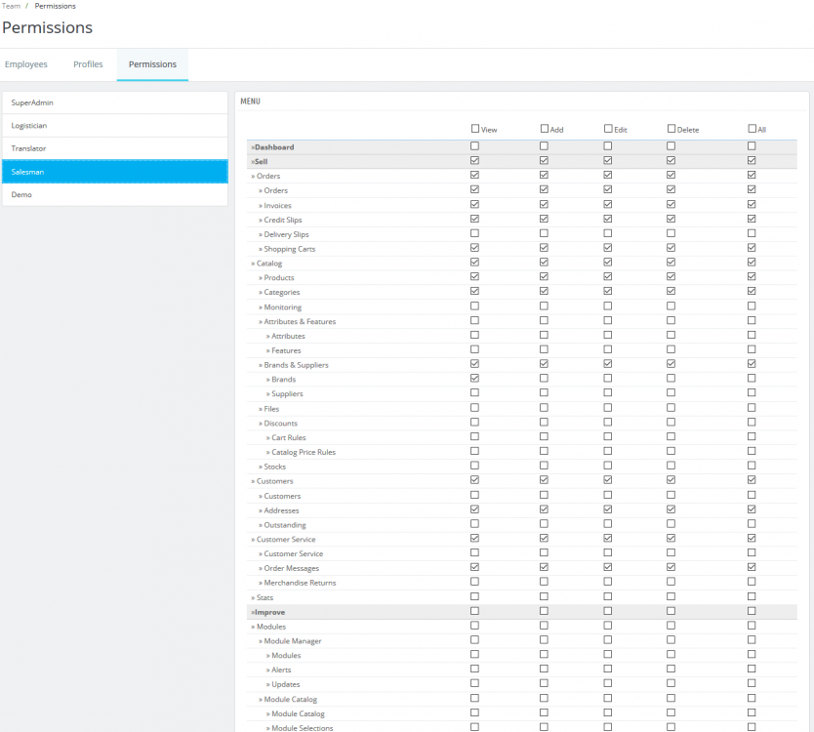The height and width of the screenshot is (732, 814).
Task: Enable View permission for Merchandise Returns
Action: (x=475, y=582)
